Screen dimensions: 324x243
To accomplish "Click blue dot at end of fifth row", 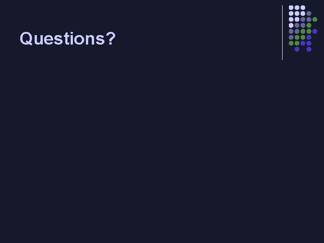I will pyautogui.click(x=315, y=31).
